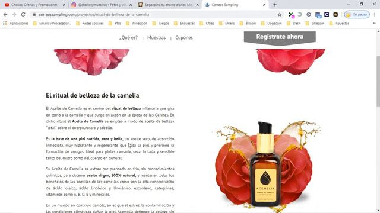Open the 'Emails y Procesador...' bookmark folder
380x213 pixels.
(52, 24)
